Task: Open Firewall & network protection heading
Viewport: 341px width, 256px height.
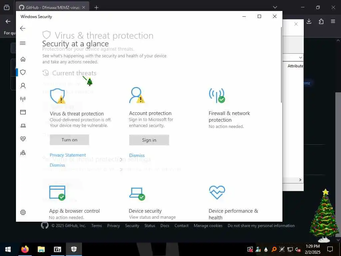Action: [x=229, y=116]
